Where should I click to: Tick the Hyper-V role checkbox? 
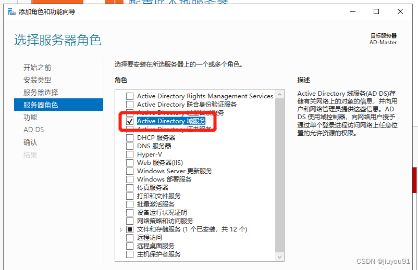point(130,155)
